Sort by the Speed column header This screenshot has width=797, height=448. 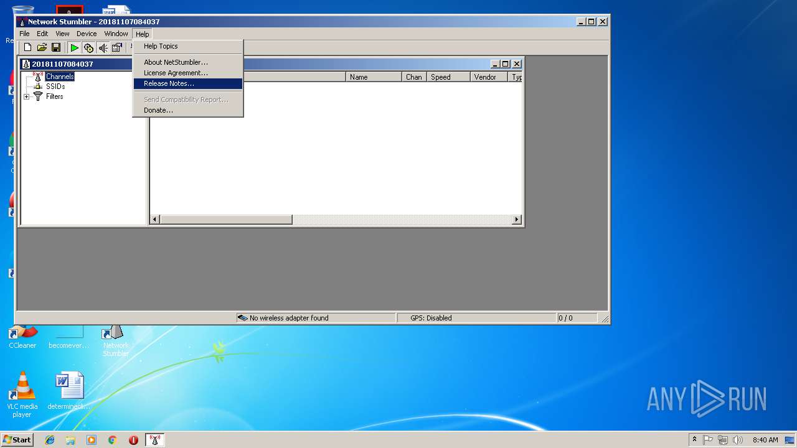tap(448, 77)
